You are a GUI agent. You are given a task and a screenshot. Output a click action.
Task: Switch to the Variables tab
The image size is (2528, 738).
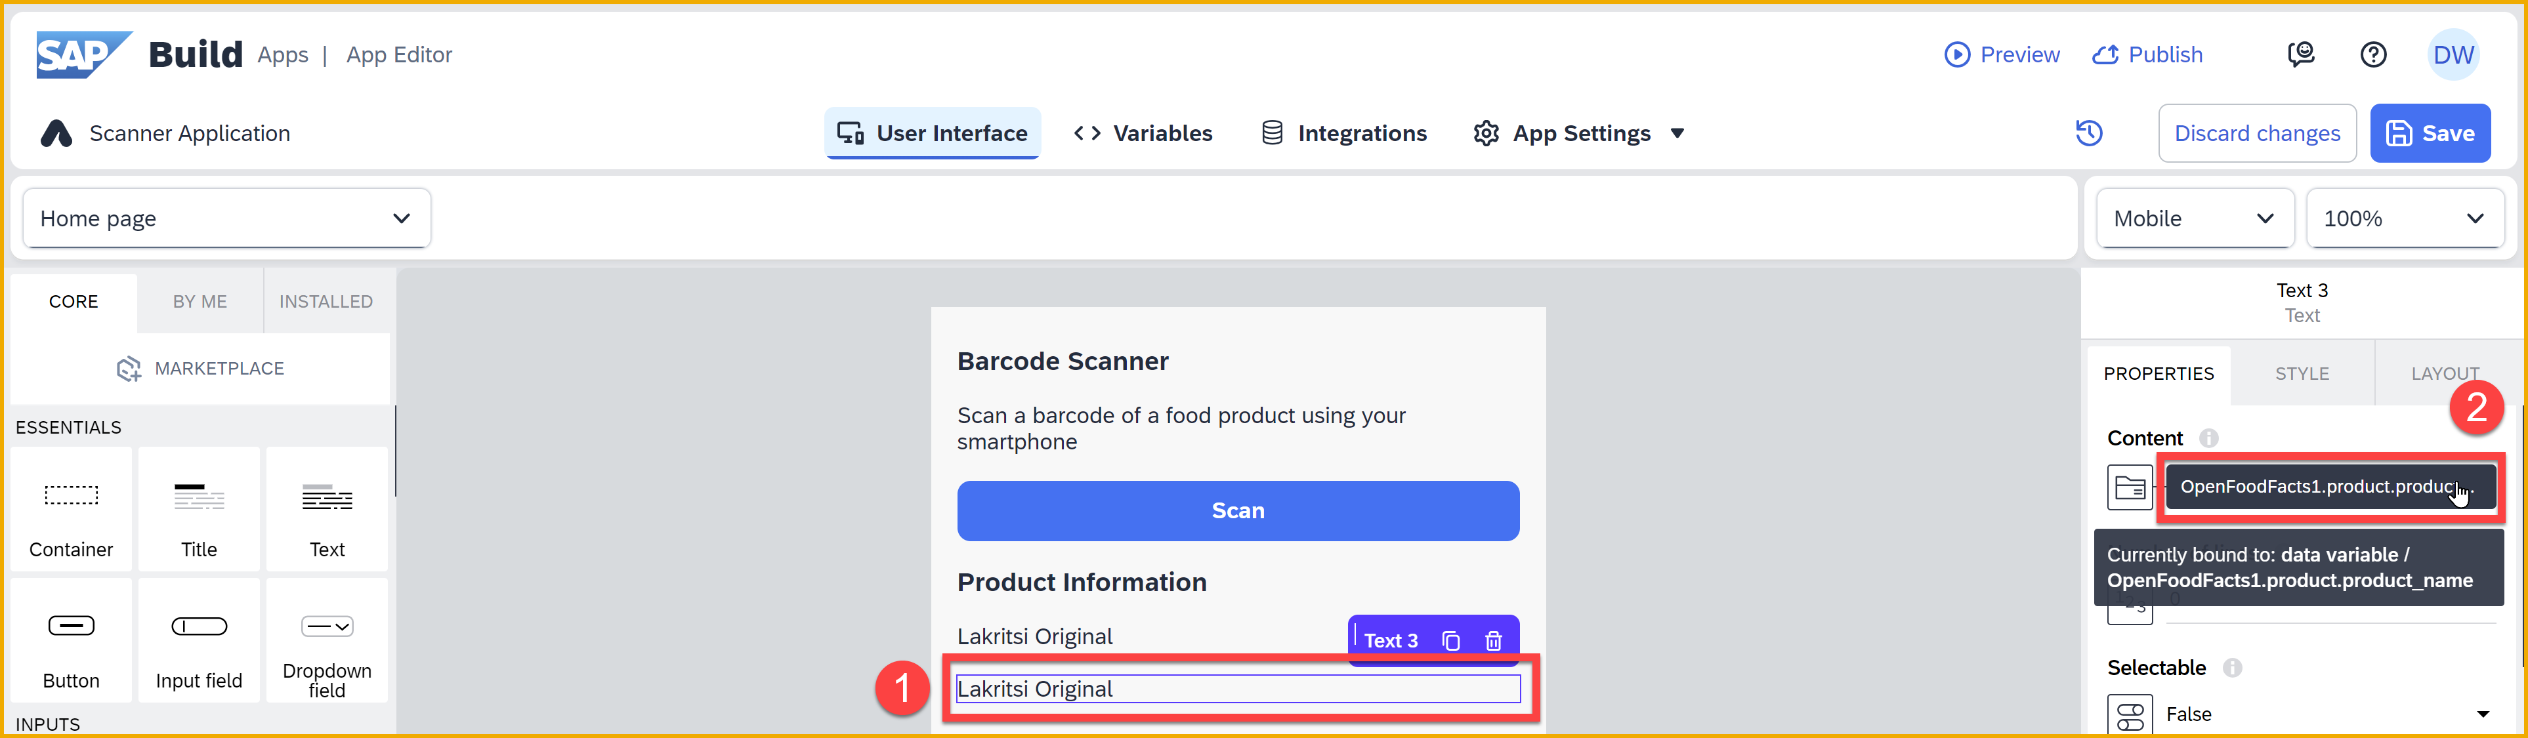[x=1143, y=133]
